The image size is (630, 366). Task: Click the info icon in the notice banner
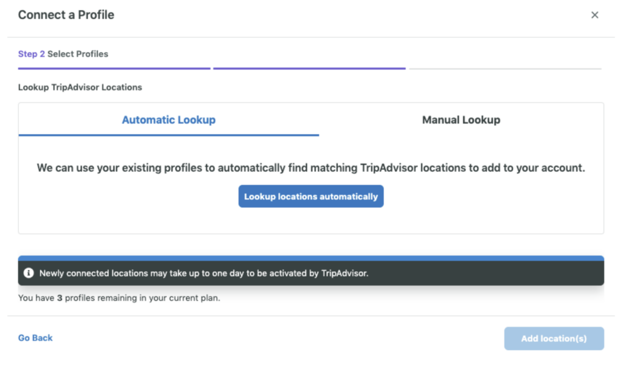coord(29,273)
